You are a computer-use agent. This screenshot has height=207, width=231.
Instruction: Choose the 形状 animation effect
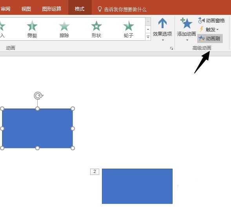click(96, 29)
